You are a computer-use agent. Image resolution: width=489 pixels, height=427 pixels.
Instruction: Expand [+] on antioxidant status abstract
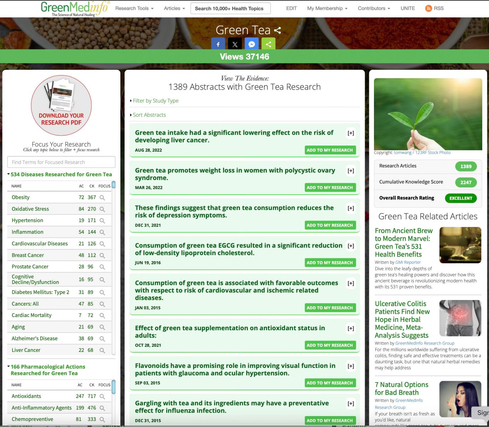tap(351, 328)
